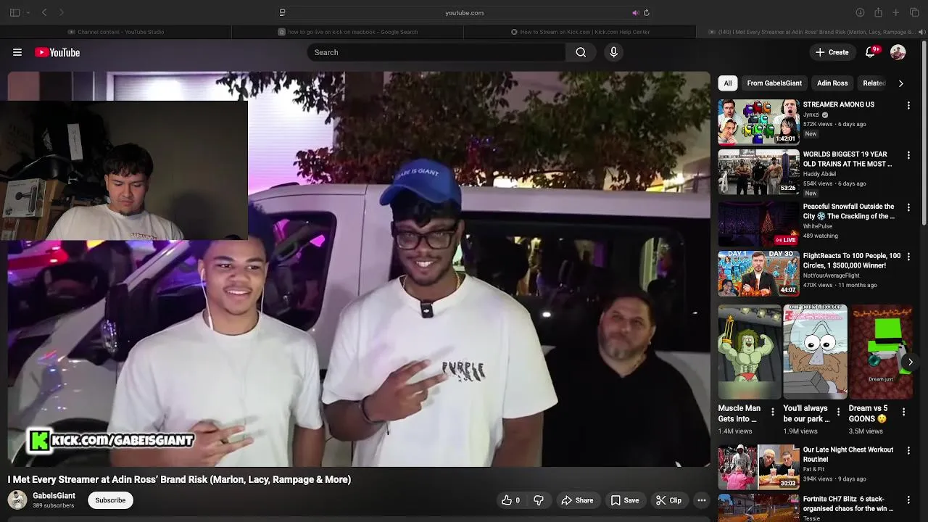Go to the YouTube home logo
928x522 pixels.
[57, 52]
